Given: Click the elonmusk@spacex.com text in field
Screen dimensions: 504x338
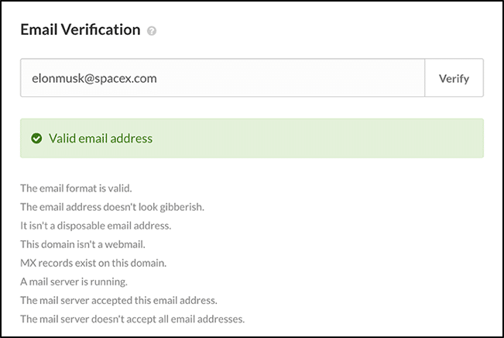Looking at the screenshot, I should (94, 78).
